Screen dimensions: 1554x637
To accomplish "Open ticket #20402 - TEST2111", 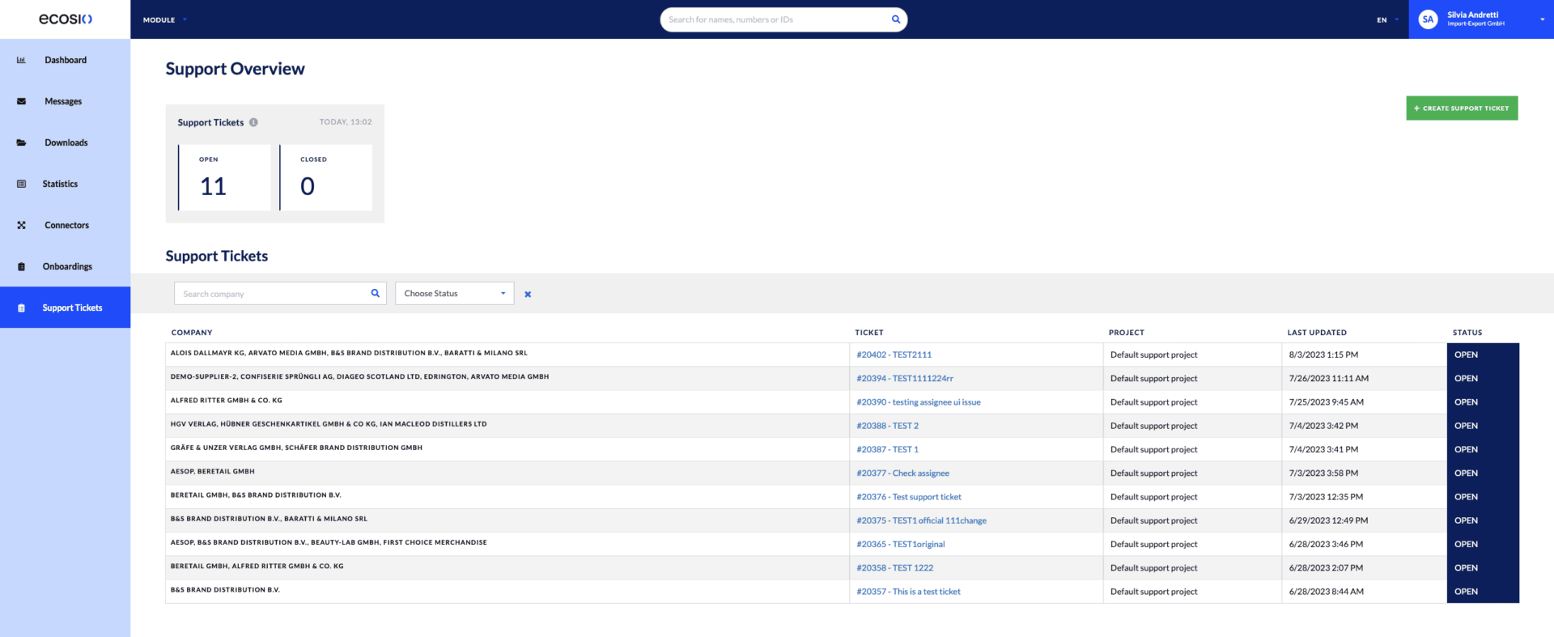I will click(x=894, y=355).
